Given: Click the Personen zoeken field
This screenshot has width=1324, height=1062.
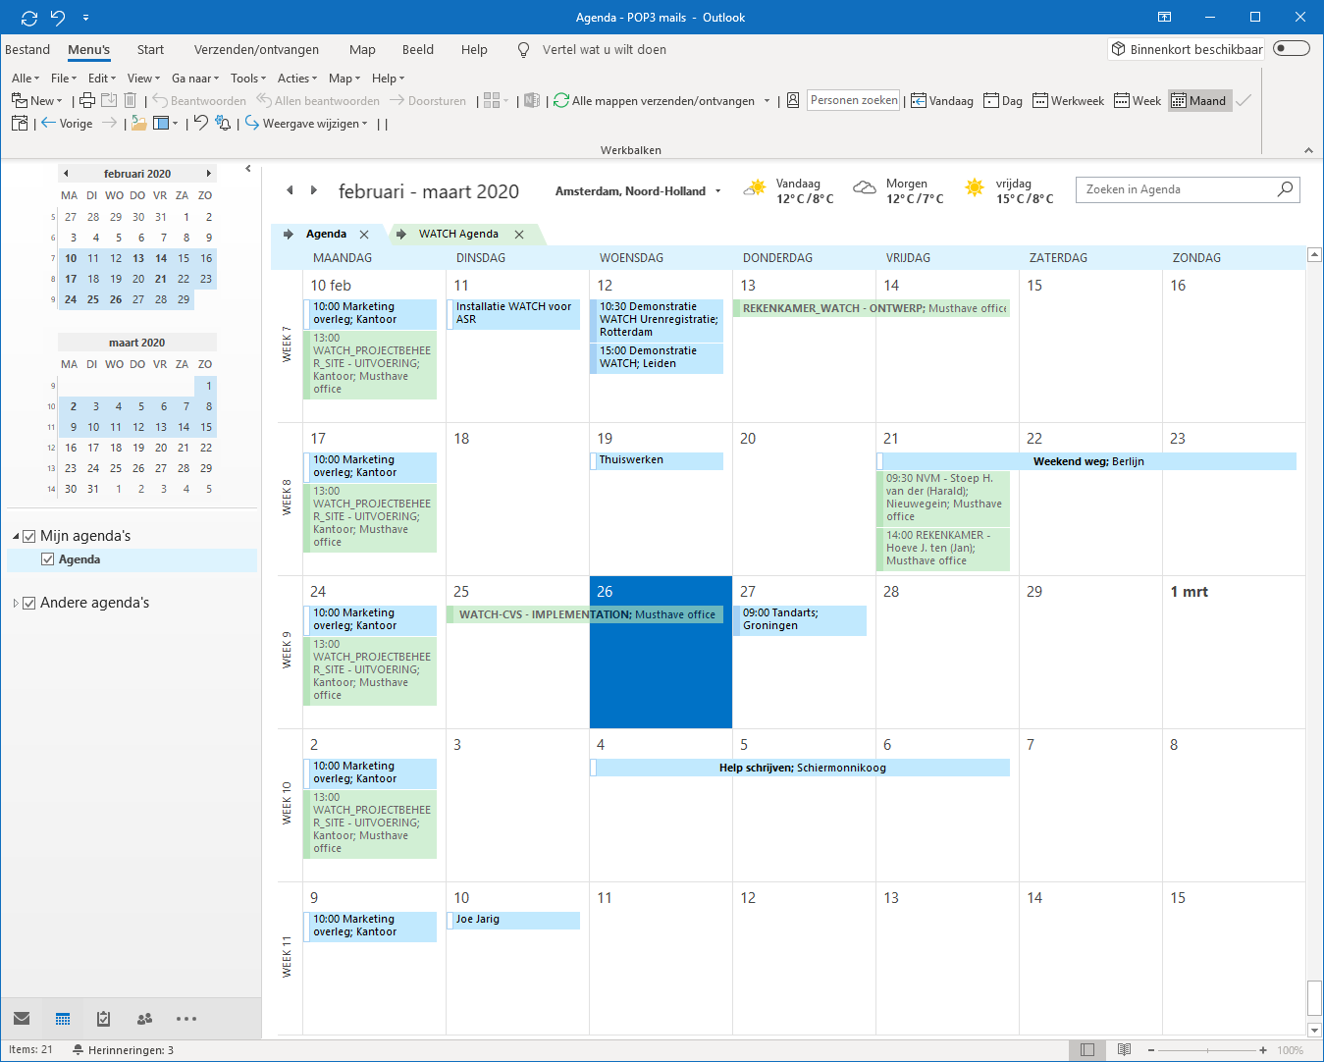Looking at the screenshot, I should pos(853,100).
